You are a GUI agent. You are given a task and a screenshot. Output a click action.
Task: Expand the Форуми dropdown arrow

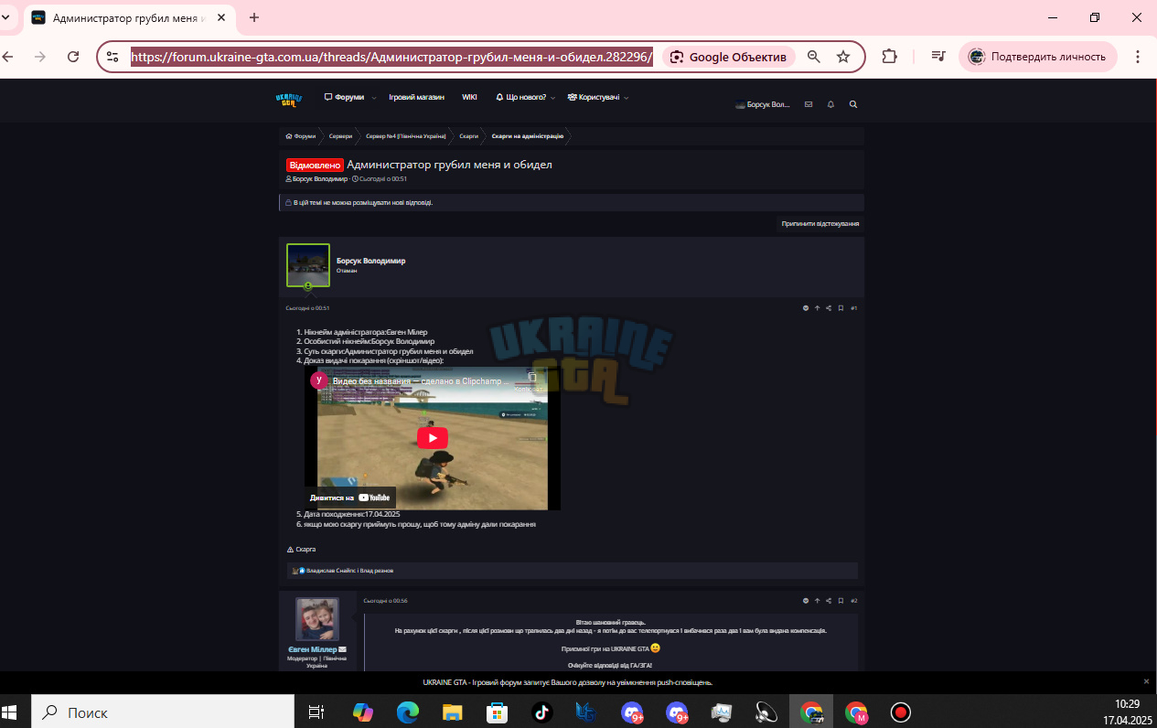pyautogui.click(x=373, y=98)
